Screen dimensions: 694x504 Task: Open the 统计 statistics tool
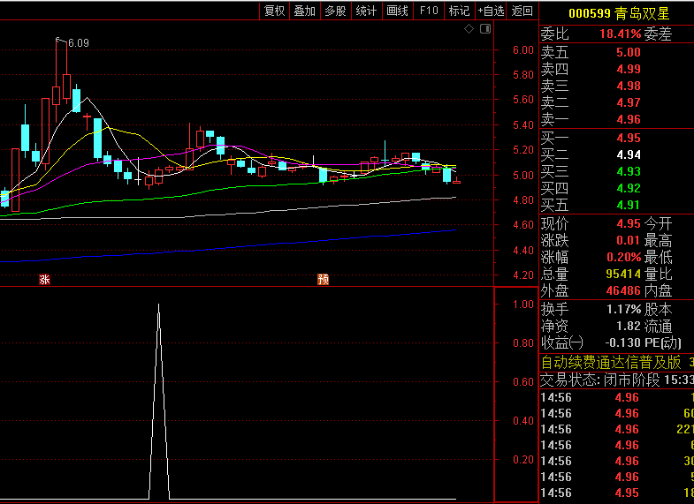[365, 11]
